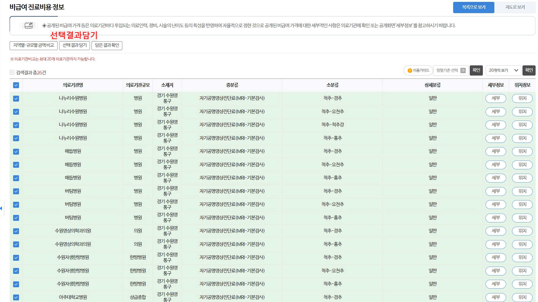The image size is (538, 302).
Task: Click the list icon beside 정렬기준 선택
Action: [x=463, y=70]
